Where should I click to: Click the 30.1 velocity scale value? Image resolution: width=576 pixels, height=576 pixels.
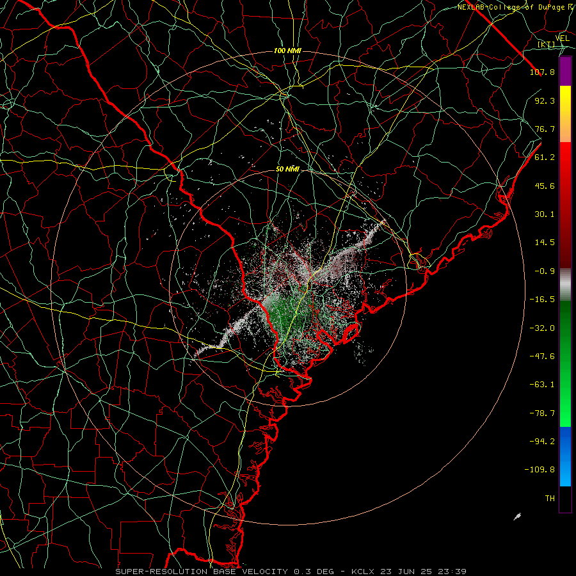pos(545,214)
